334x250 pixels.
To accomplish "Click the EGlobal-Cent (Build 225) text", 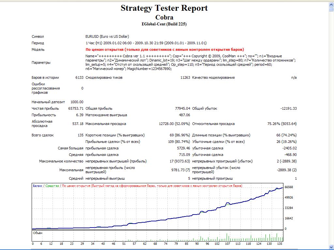I will [164, 24].
